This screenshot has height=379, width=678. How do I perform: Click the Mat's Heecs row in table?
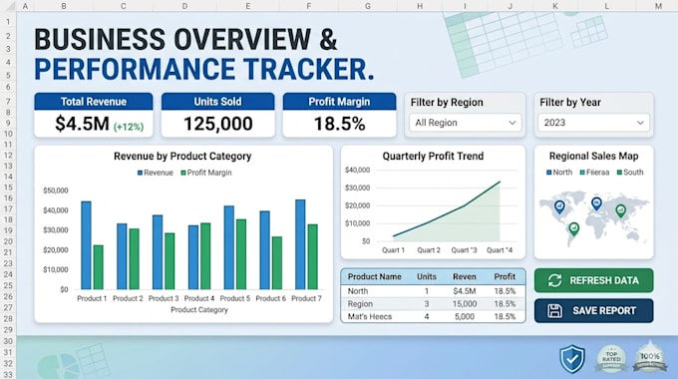click(x=433, y=316)
